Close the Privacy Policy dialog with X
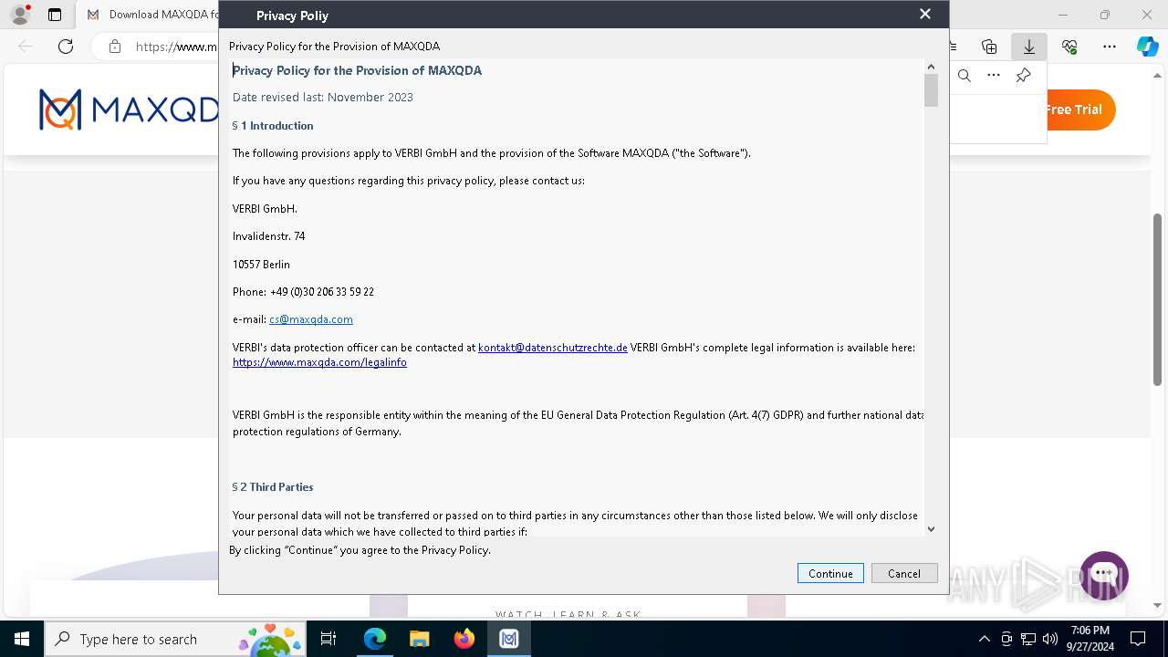 [x=925, y=14]
